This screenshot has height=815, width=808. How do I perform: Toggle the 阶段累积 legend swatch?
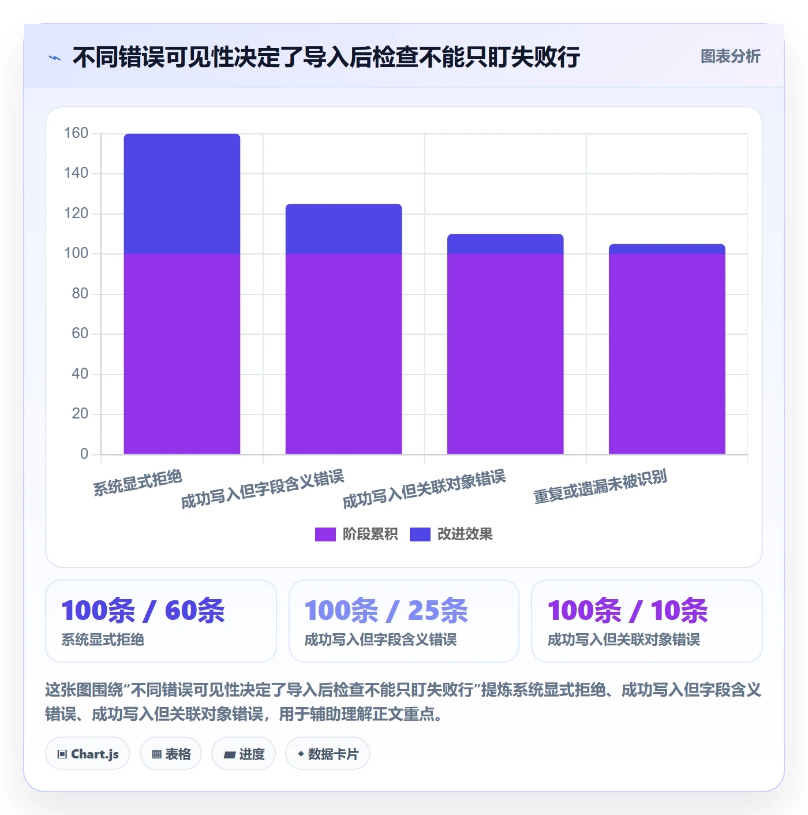(x=325, y=534)
